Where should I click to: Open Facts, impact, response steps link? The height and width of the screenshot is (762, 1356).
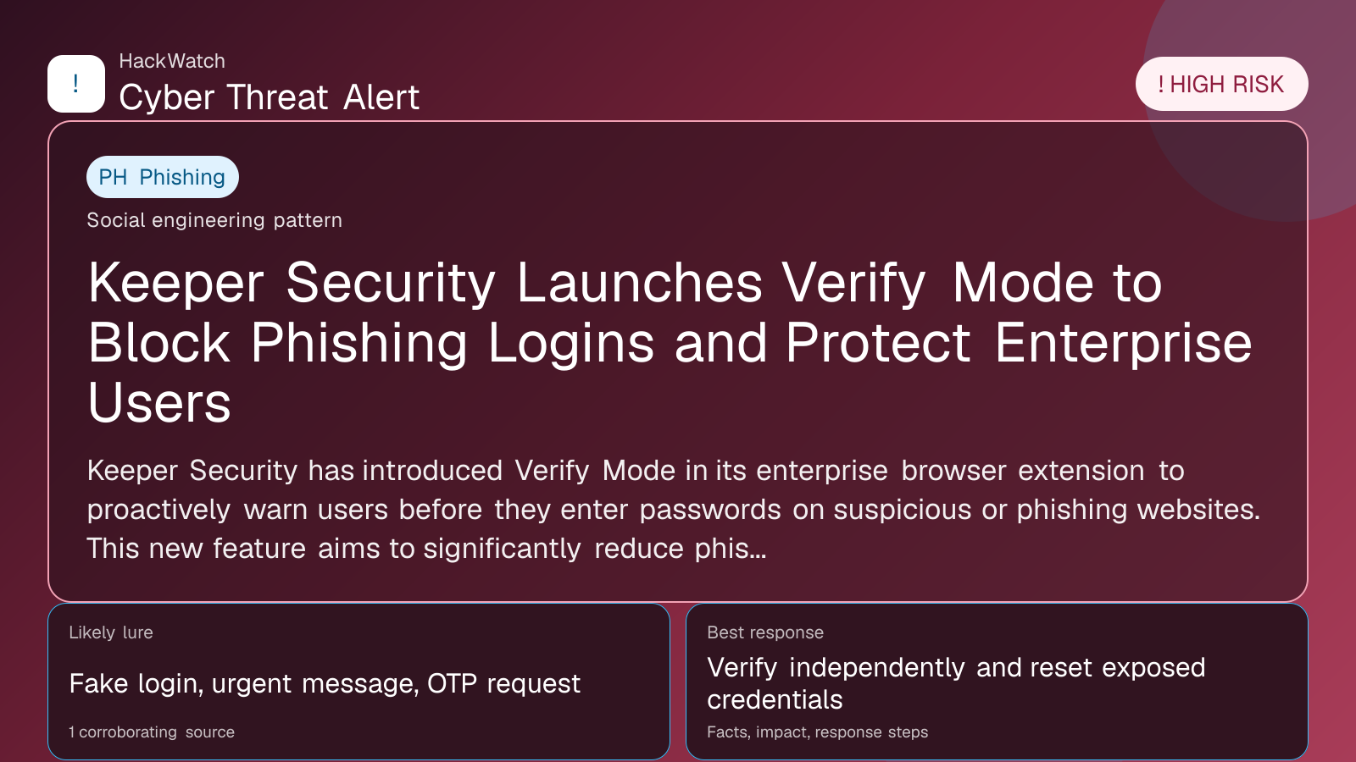tap(817, 732)
